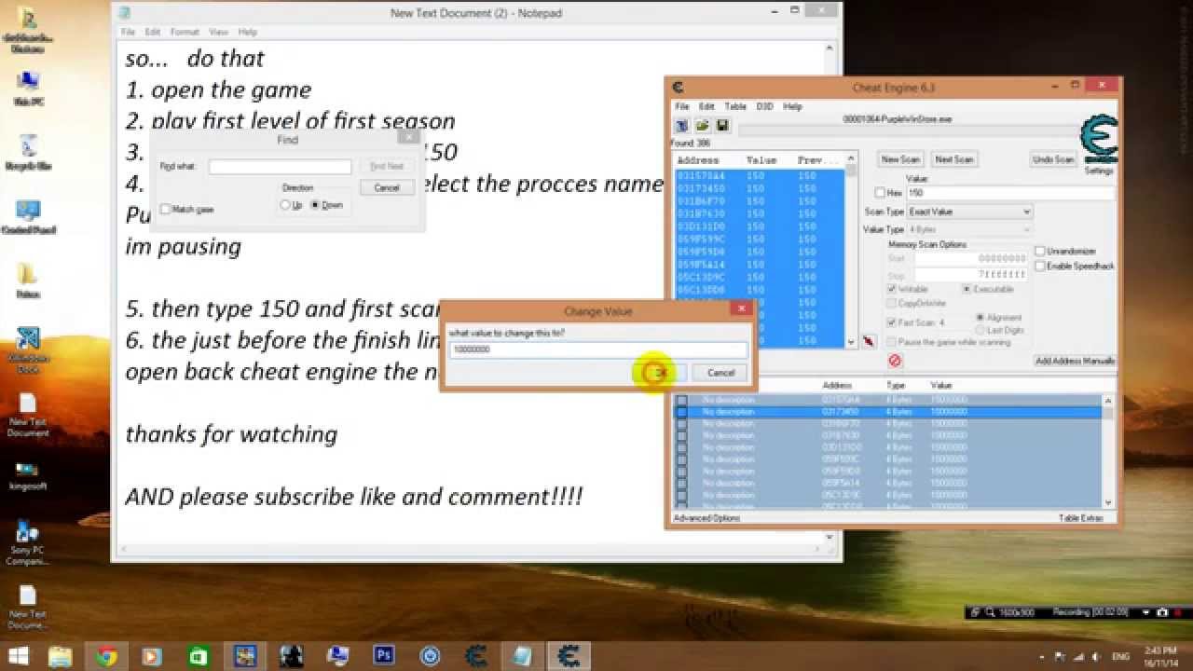
Task: Click the Change Value input field
Action: click(597, 349)
